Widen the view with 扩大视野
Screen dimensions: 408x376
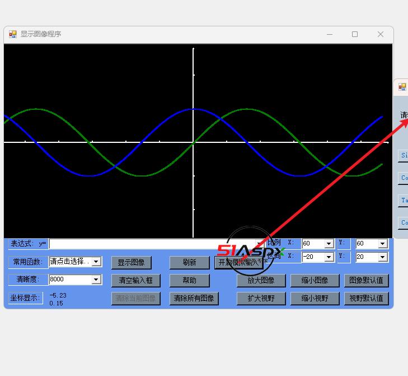[x=261, y=298]
